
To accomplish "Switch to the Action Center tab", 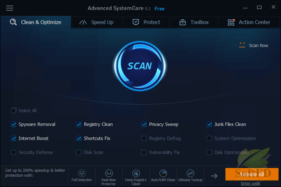I will coord(249,22).
